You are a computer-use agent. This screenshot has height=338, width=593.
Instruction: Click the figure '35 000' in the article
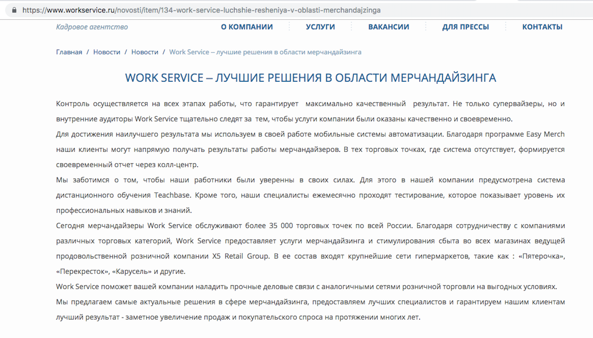pos(281,226)
